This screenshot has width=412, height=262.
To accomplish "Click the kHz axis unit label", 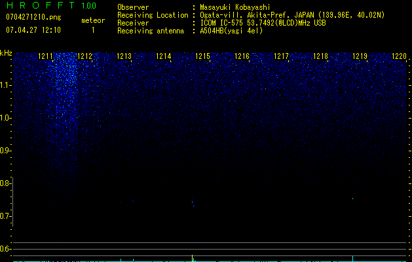I will pyautogui.click(x=6, y=53).
